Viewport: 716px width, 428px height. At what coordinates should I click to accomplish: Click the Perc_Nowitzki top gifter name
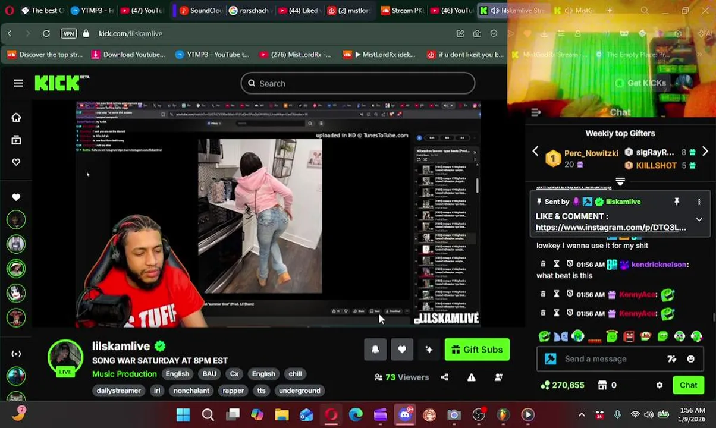click(591, 153)
